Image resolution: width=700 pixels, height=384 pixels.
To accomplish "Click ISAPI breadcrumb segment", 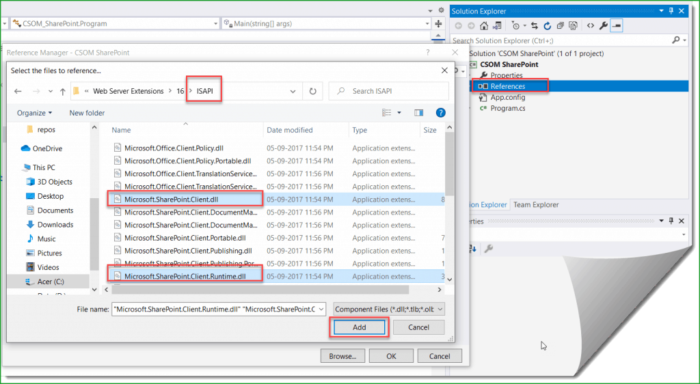I will (x=205, y=91).
